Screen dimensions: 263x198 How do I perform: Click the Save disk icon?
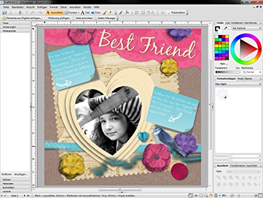[x=4, y=13]
